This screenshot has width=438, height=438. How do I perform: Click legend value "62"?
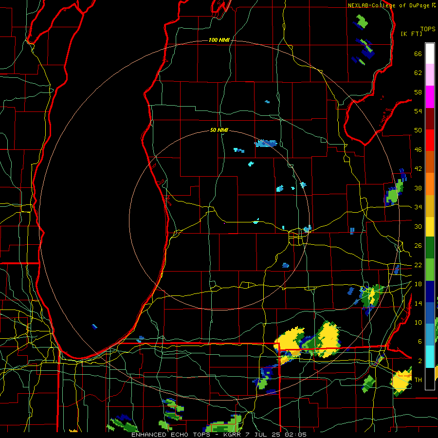418,73
